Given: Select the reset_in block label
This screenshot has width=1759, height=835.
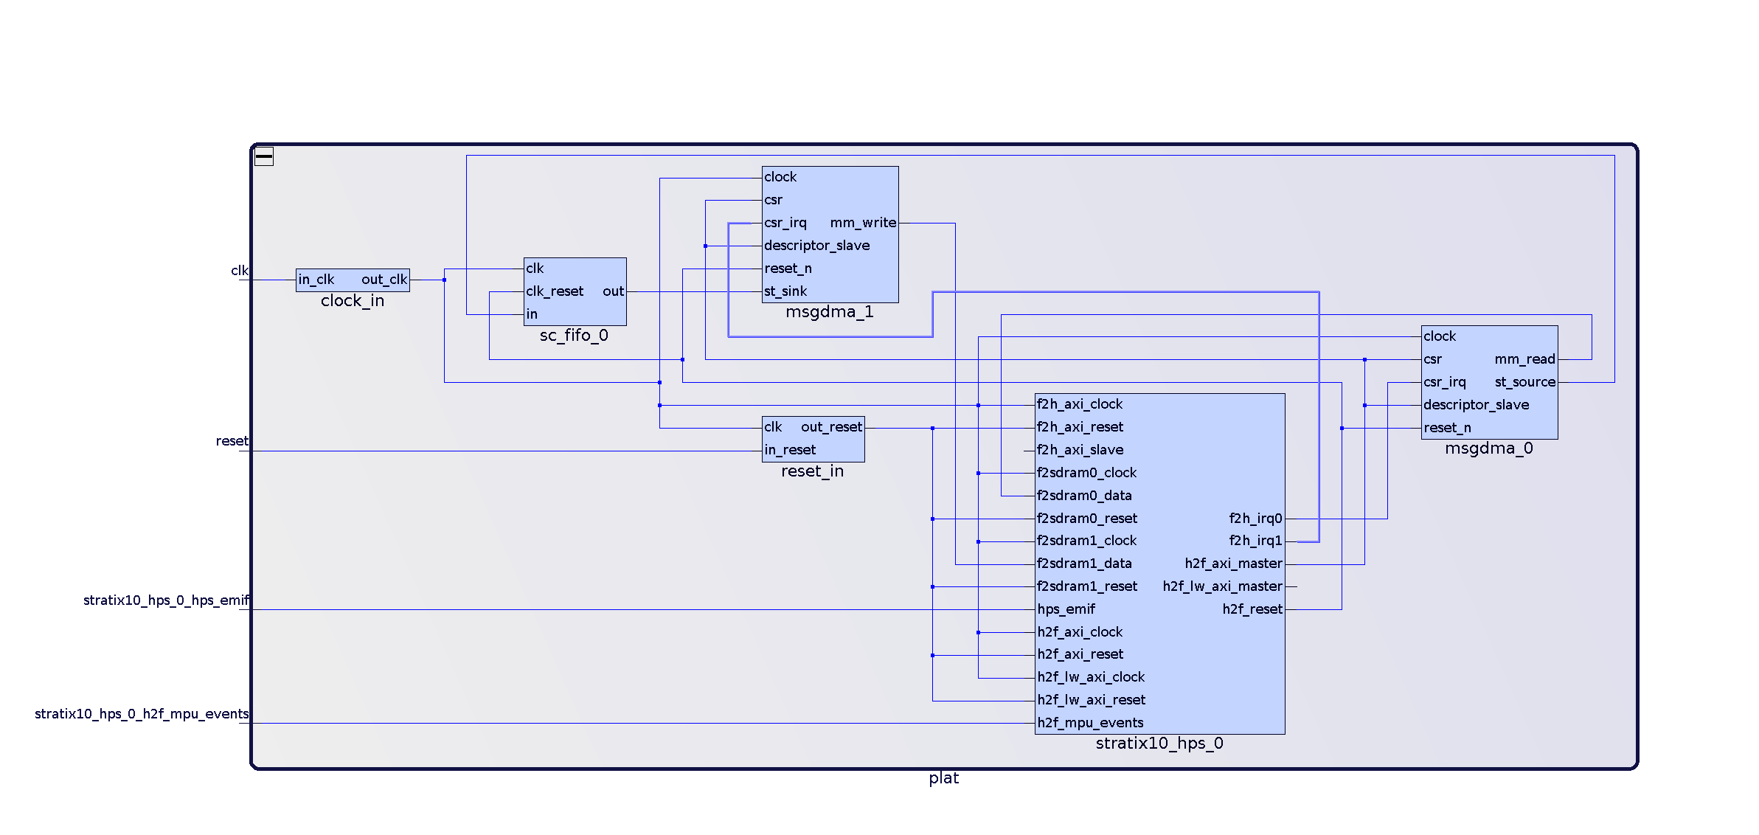Looking at the screenshot, I should (813, 471).
